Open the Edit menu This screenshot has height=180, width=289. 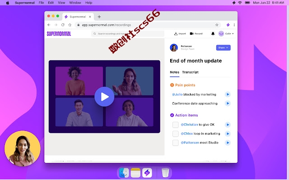tap(51, 3)
